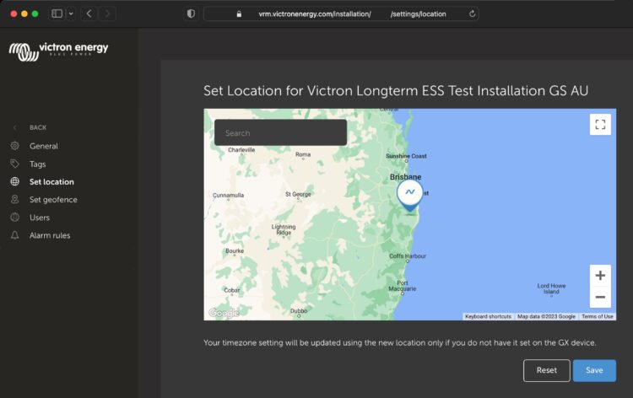Click Sunshine Coast label on map
The height and width of the screenshot is (398, 633).
pyautogui.click(x=406, y=156)
